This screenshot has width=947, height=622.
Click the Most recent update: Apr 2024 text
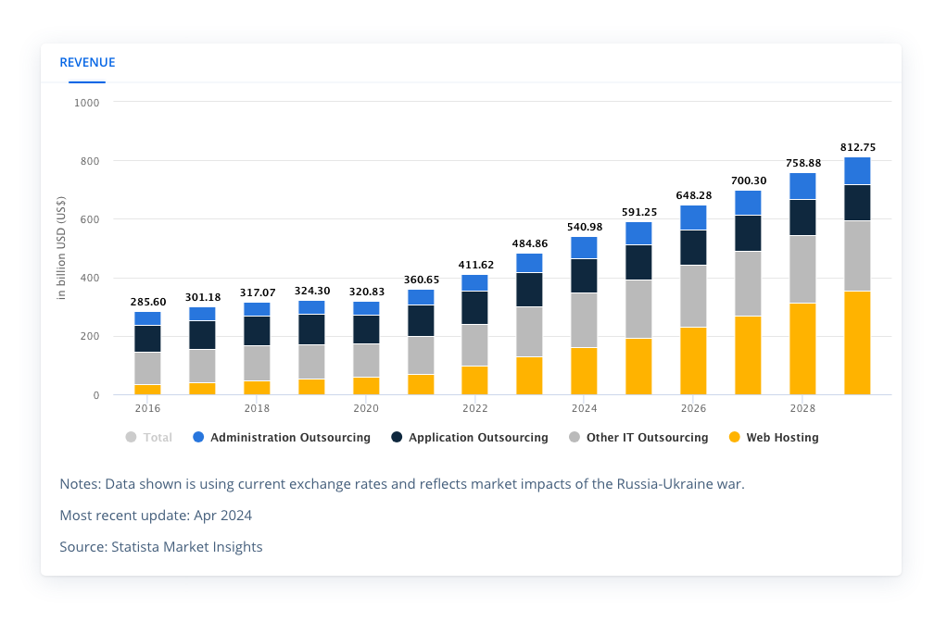[156, 516]
